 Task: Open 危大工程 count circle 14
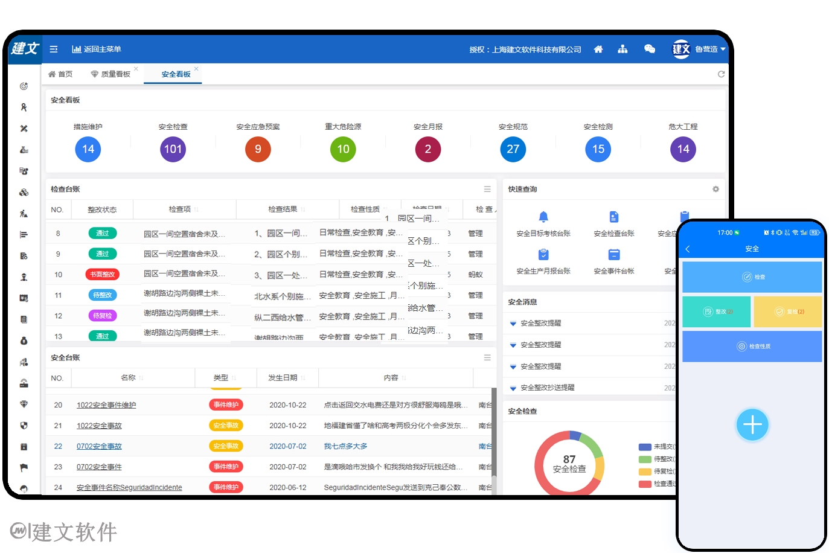(683, 149)
